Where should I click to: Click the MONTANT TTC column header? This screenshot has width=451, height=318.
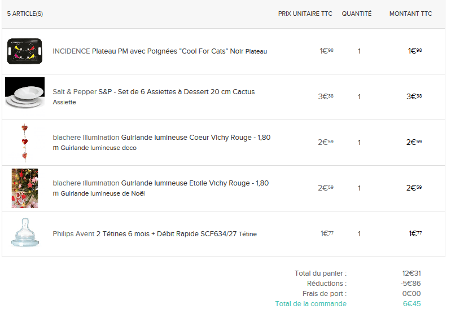(410, 14)
